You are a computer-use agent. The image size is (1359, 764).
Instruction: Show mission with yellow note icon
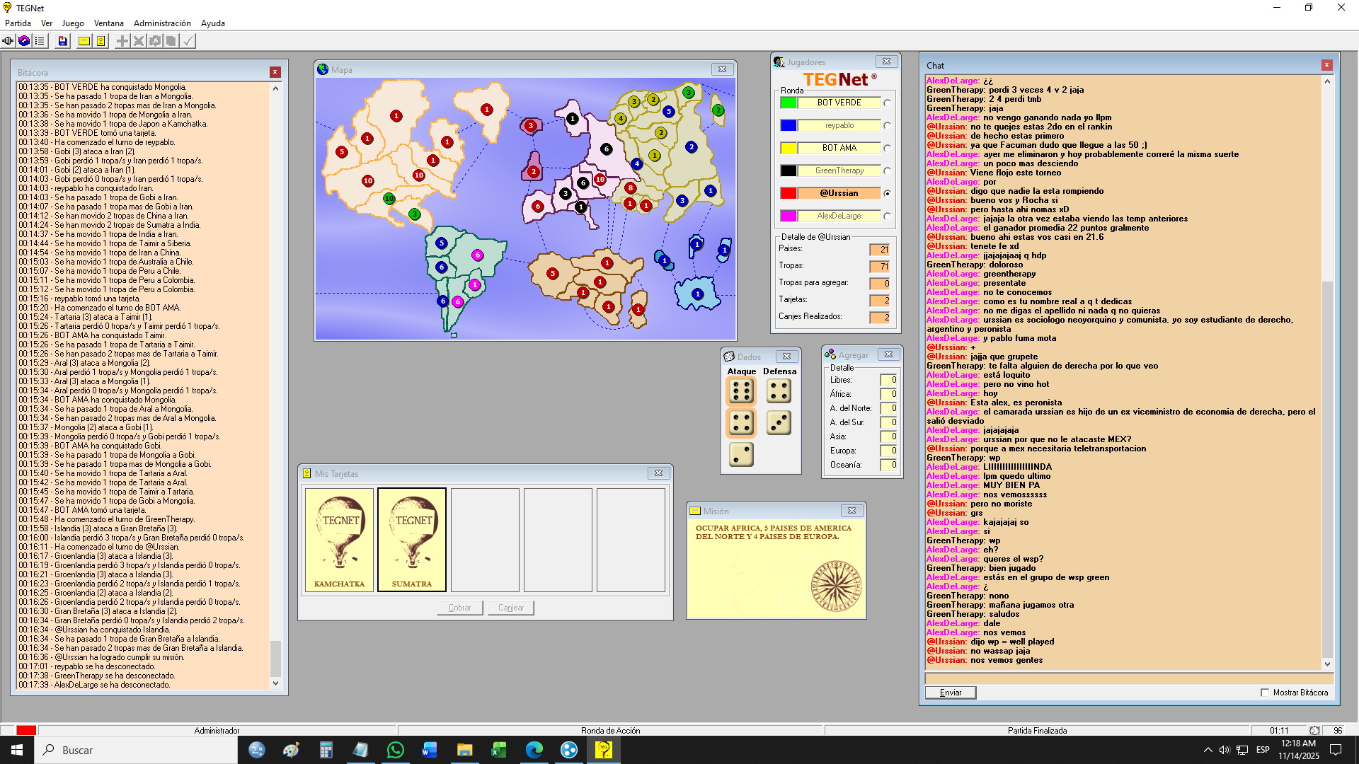tap(84, 41)
